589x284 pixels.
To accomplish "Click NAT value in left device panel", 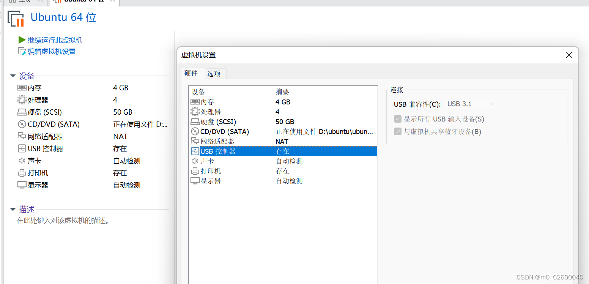I will [x=120, y=136].
